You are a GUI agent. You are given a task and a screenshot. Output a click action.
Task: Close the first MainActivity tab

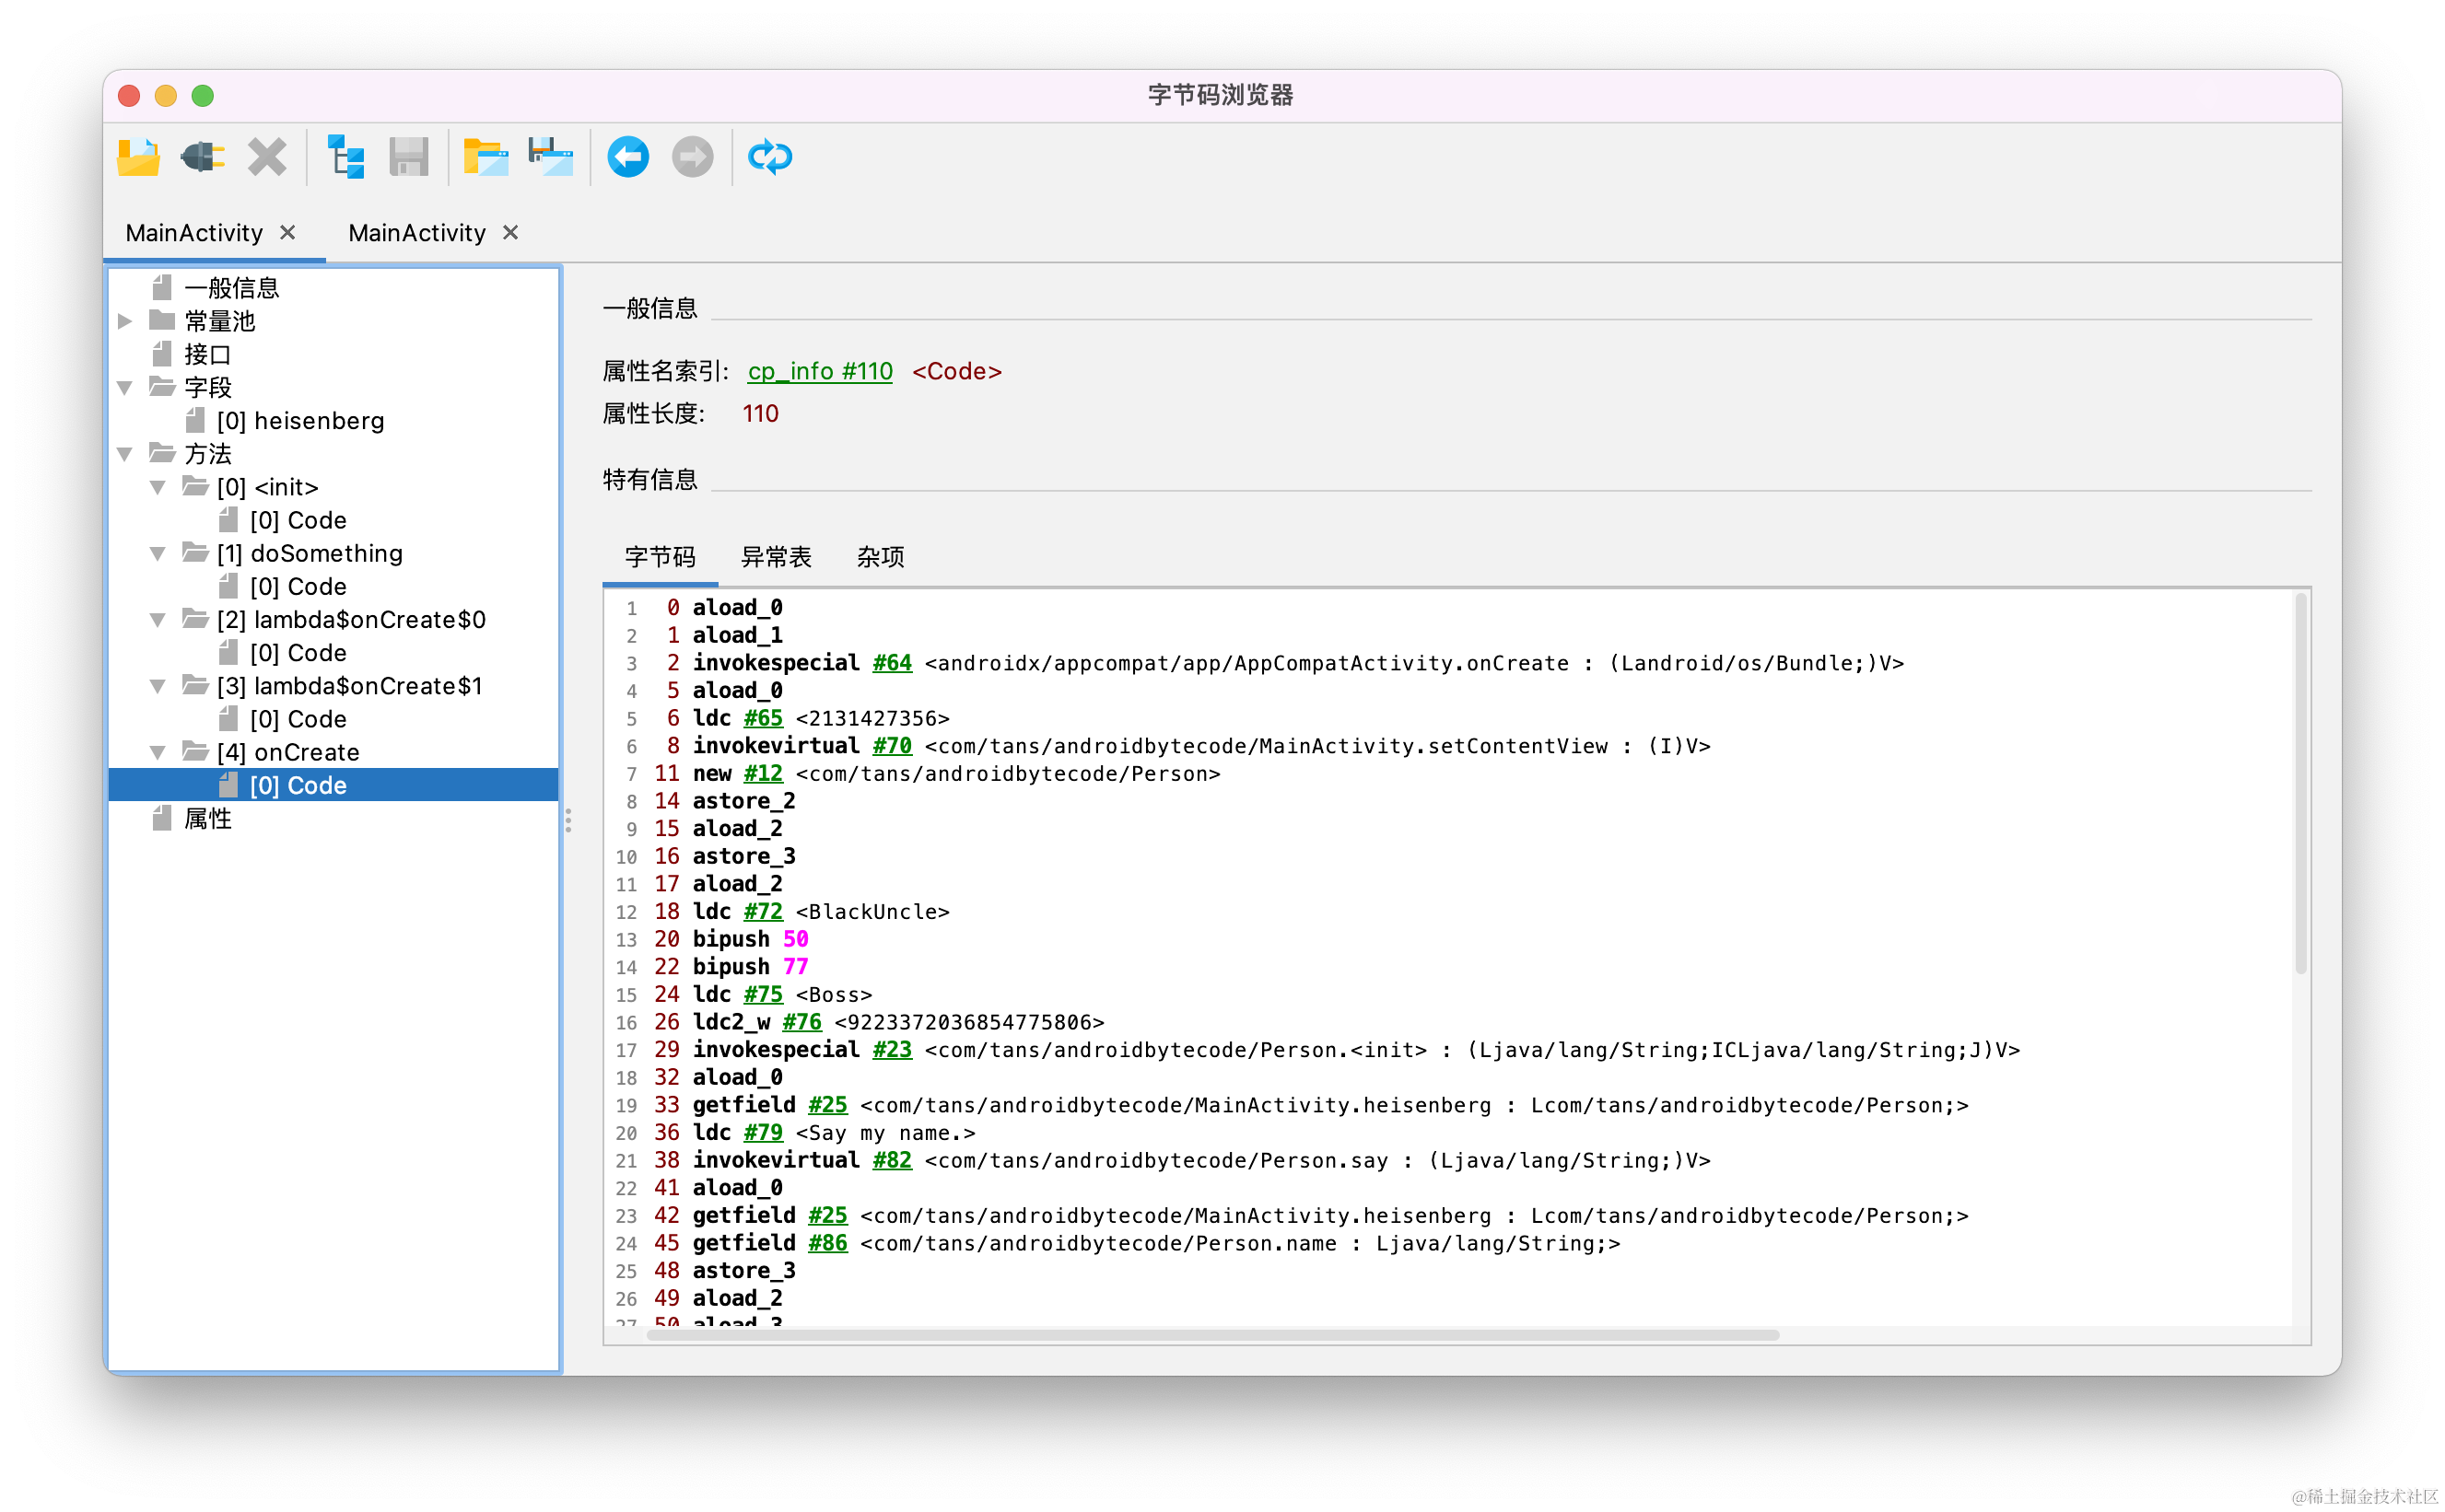point(288,232)
